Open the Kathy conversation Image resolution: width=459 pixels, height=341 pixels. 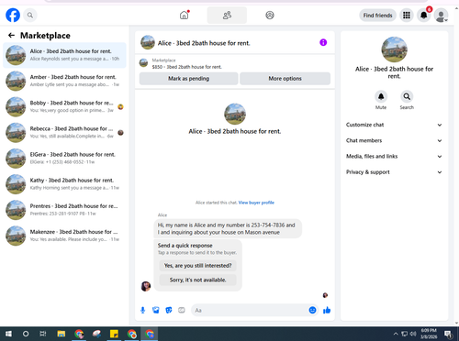(x=64, y=184)
